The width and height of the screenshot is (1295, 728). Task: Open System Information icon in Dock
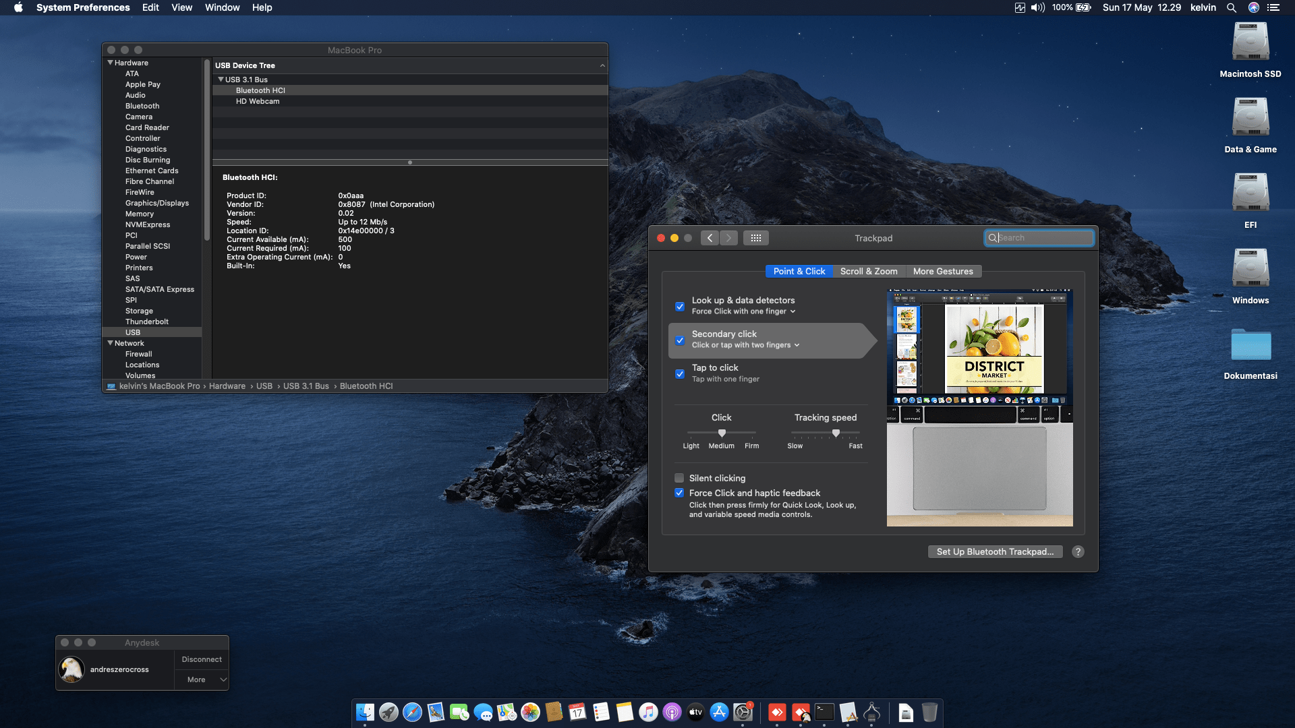871,712
